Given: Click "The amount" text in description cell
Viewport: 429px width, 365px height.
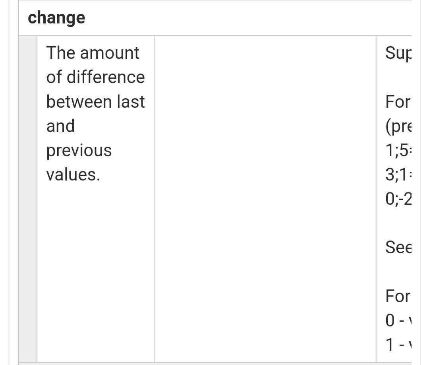Looking at the screenshot, I should click(x=93, y=53).
